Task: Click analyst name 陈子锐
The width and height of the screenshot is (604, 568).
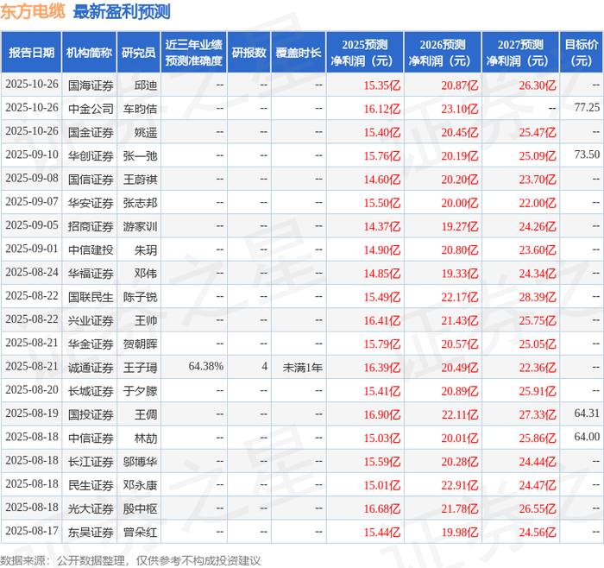Action: point(140,297)
